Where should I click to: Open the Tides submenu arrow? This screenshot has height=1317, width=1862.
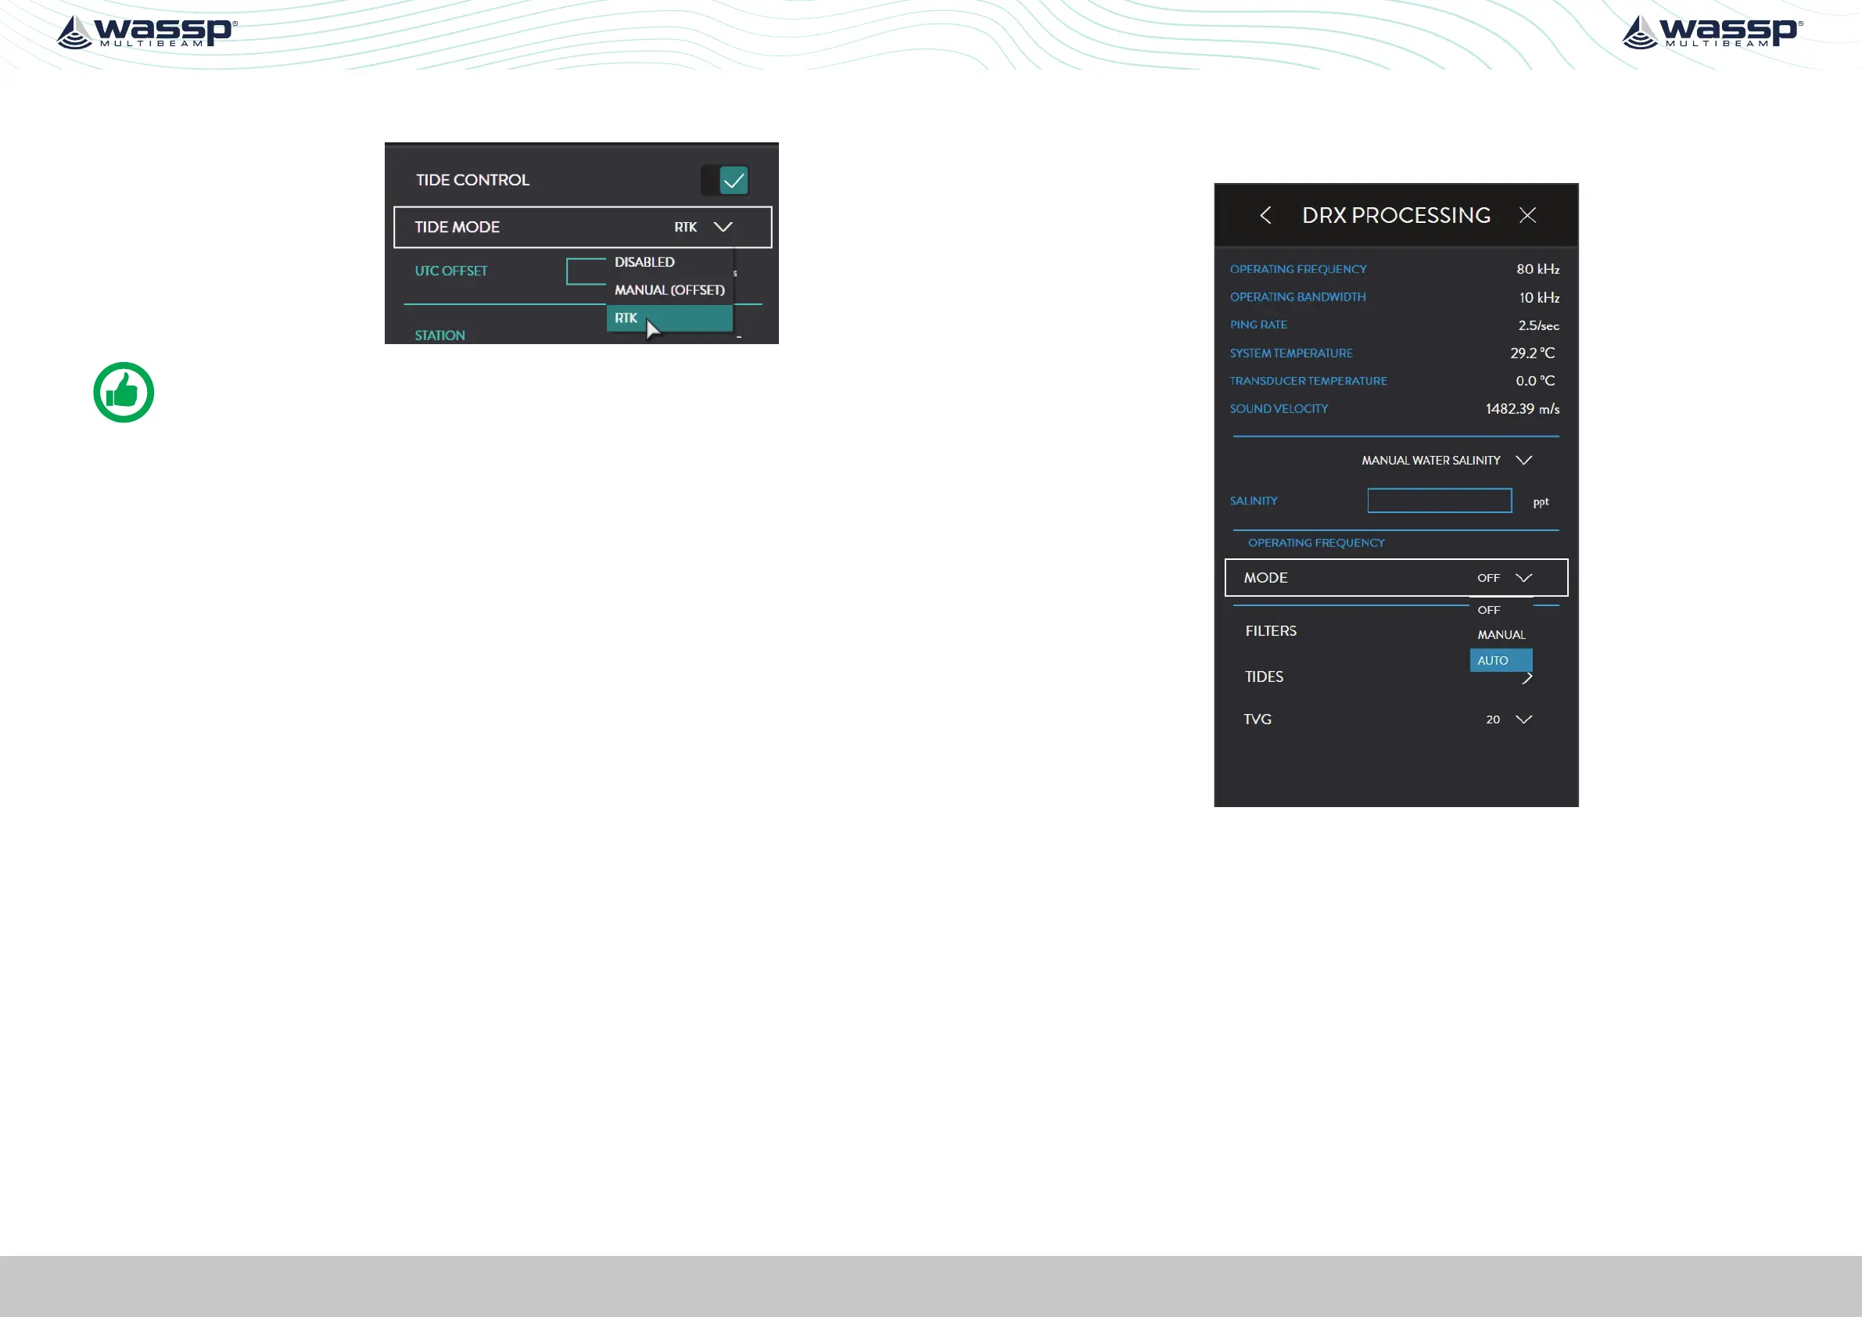click(x=1527, y=678)
